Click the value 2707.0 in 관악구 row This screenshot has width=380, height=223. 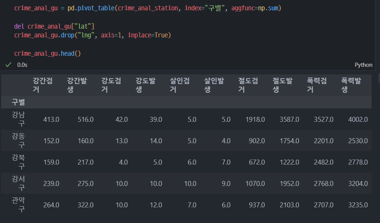(x=324, y=205)
